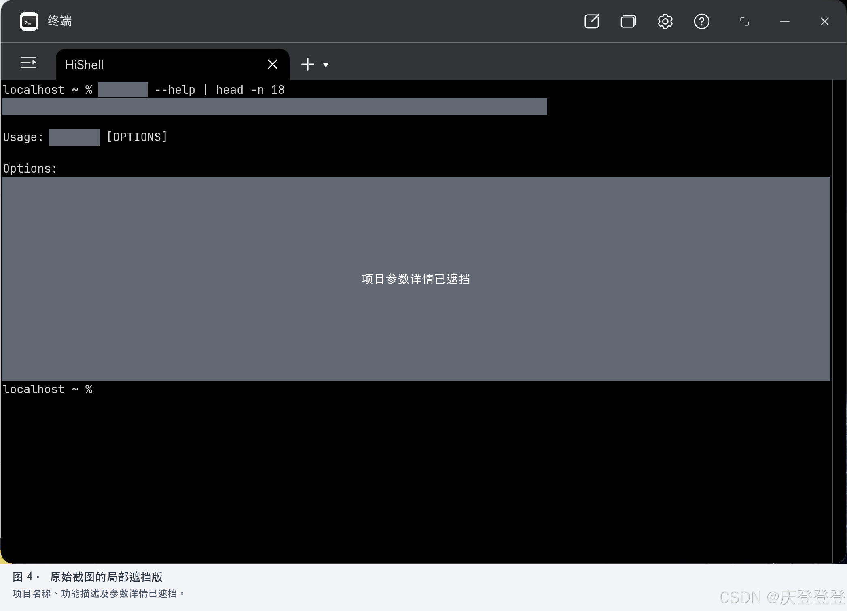Click the 'Options:' heading text
Viewport: 847px width, 611px height.
coord(30,169)
